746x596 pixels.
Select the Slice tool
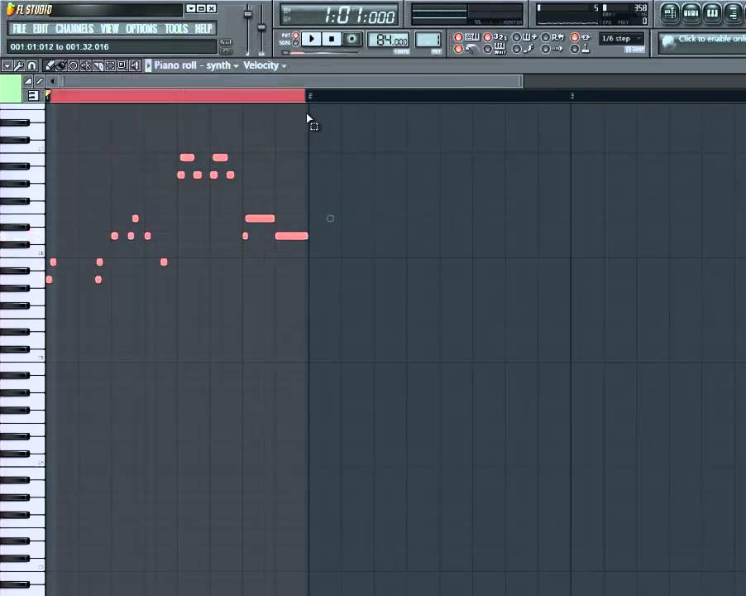coord(98,65)
